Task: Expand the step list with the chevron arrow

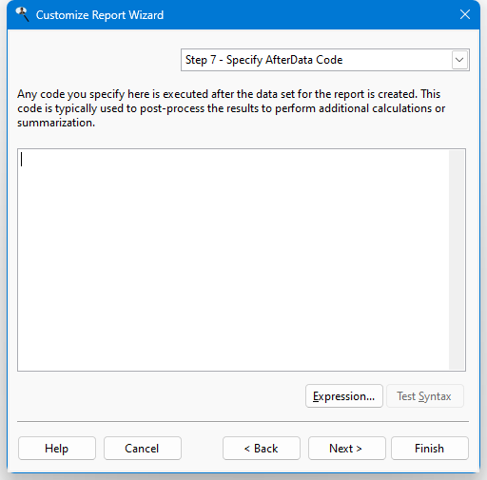Action: tap(459, 60)
